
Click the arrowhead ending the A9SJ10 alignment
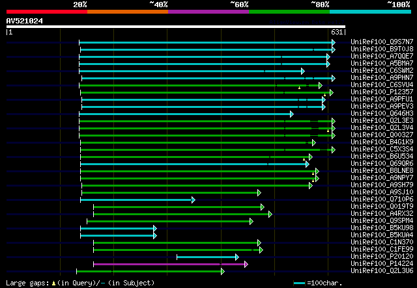259,192
